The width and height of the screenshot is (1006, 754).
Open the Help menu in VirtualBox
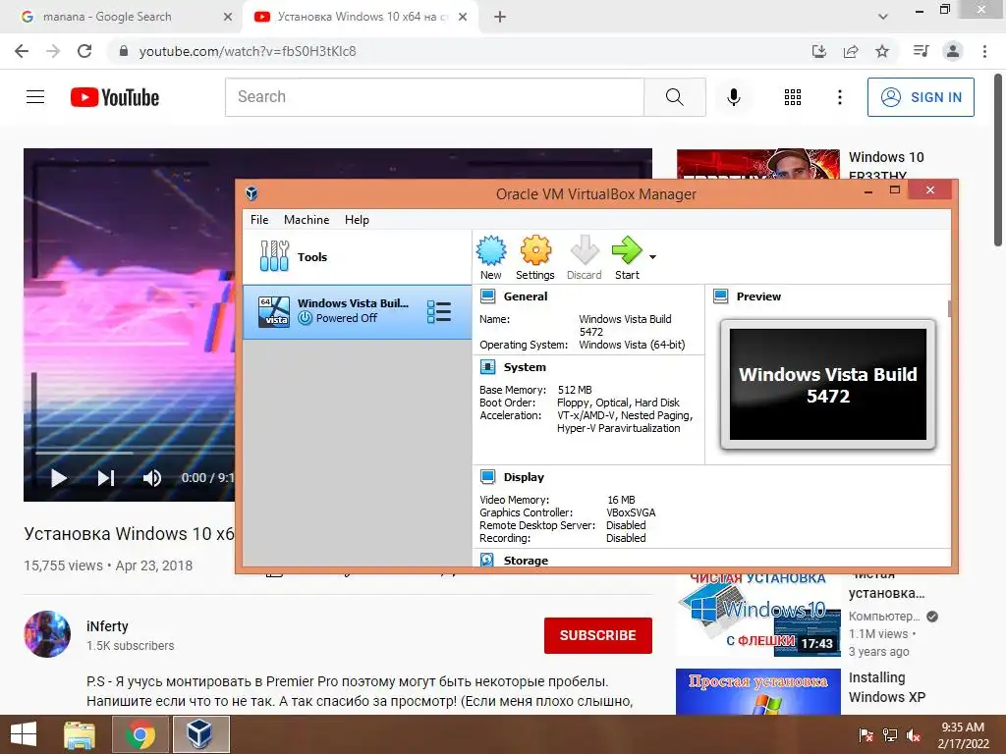coord(357,219)
